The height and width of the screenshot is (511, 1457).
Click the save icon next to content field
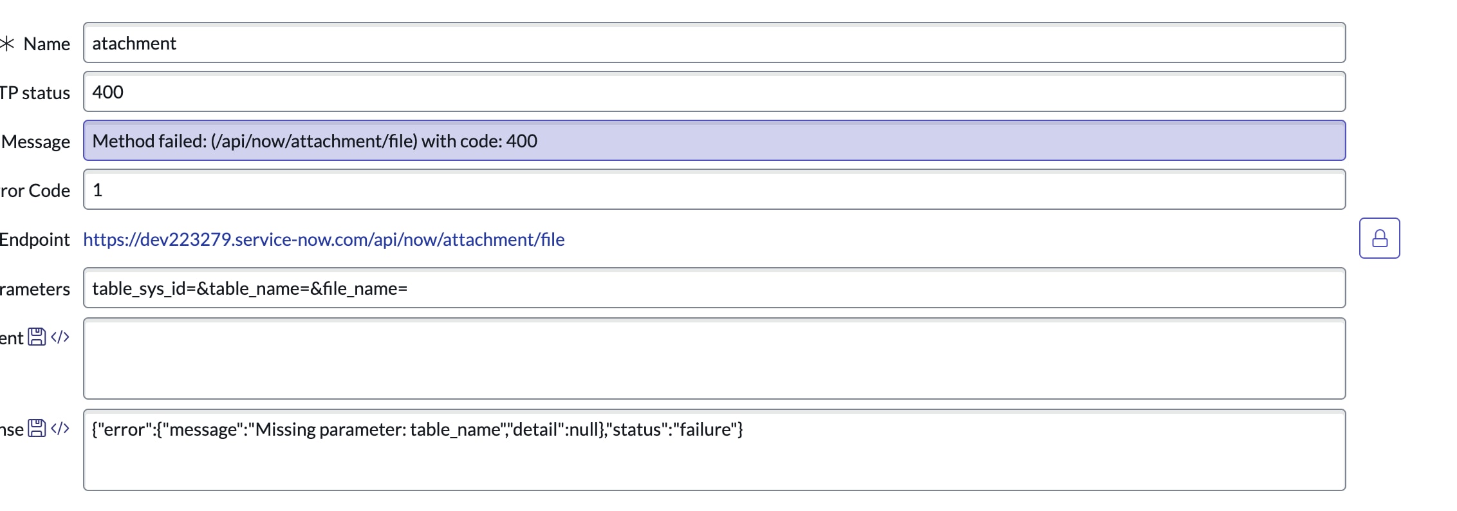[37, 335]
